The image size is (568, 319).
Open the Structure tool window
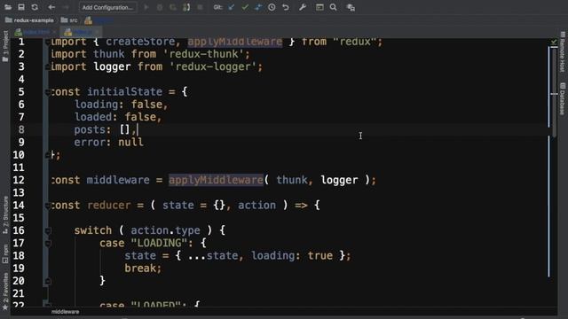[5, 214]
